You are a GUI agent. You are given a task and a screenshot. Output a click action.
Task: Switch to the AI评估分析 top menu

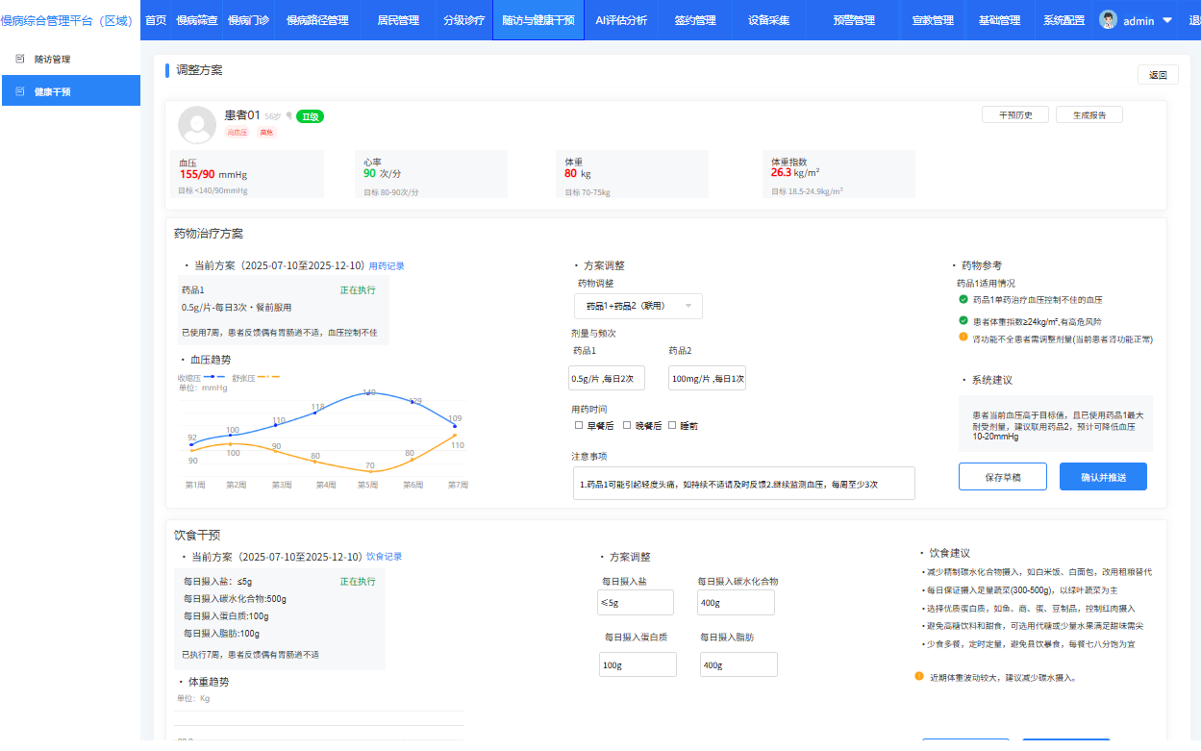click(621, 20)
